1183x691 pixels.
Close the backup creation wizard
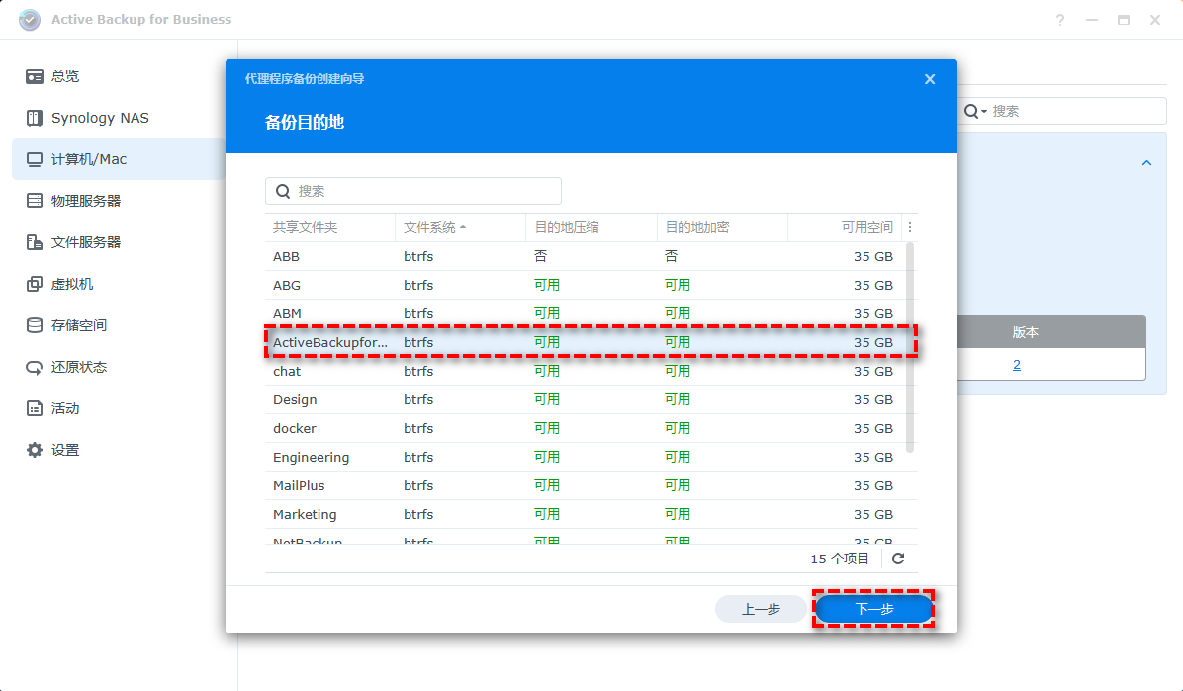(x=929, y=78)
